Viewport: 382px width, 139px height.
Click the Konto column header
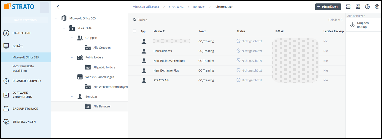pos(202,31)
